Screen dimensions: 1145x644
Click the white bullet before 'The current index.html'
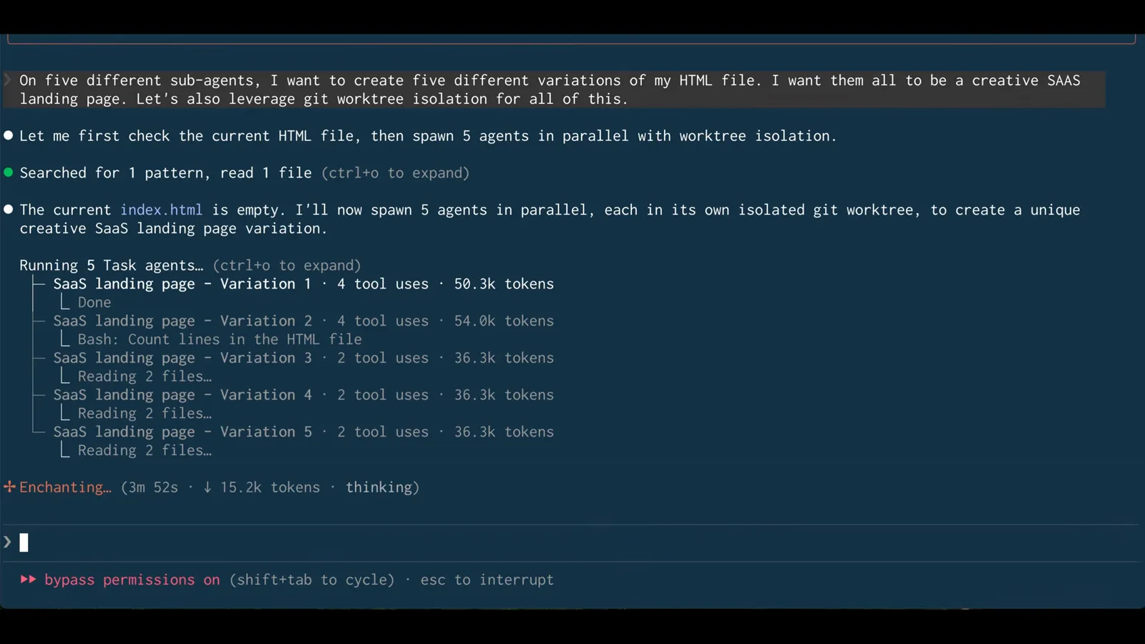point(9,210)
